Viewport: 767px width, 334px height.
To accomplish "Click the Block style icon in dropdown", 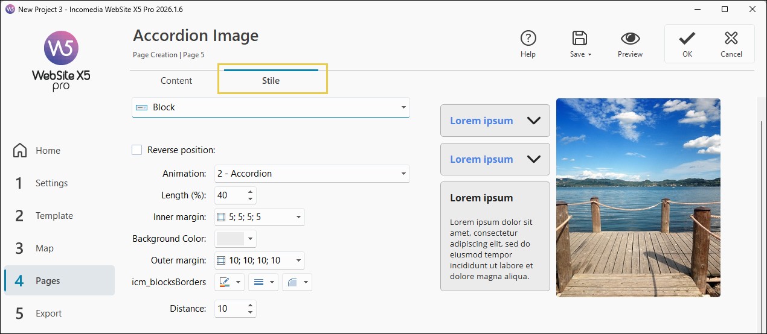I will pos(141,107).
